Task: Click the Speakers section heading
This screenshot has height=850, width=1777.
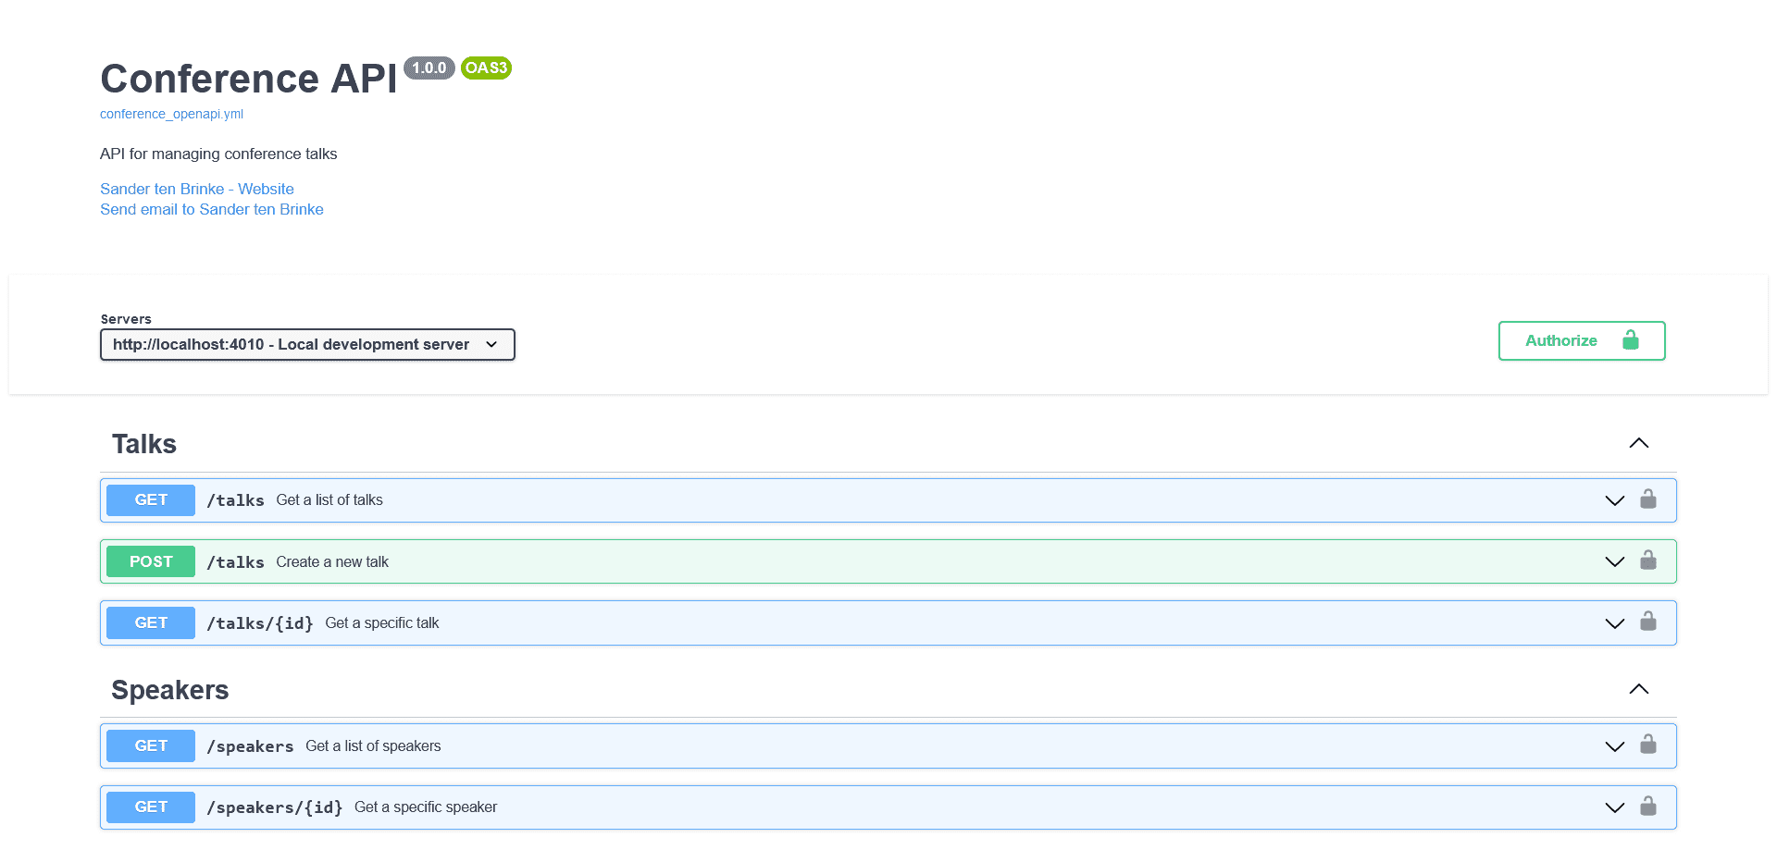Action: pos(170,690)
